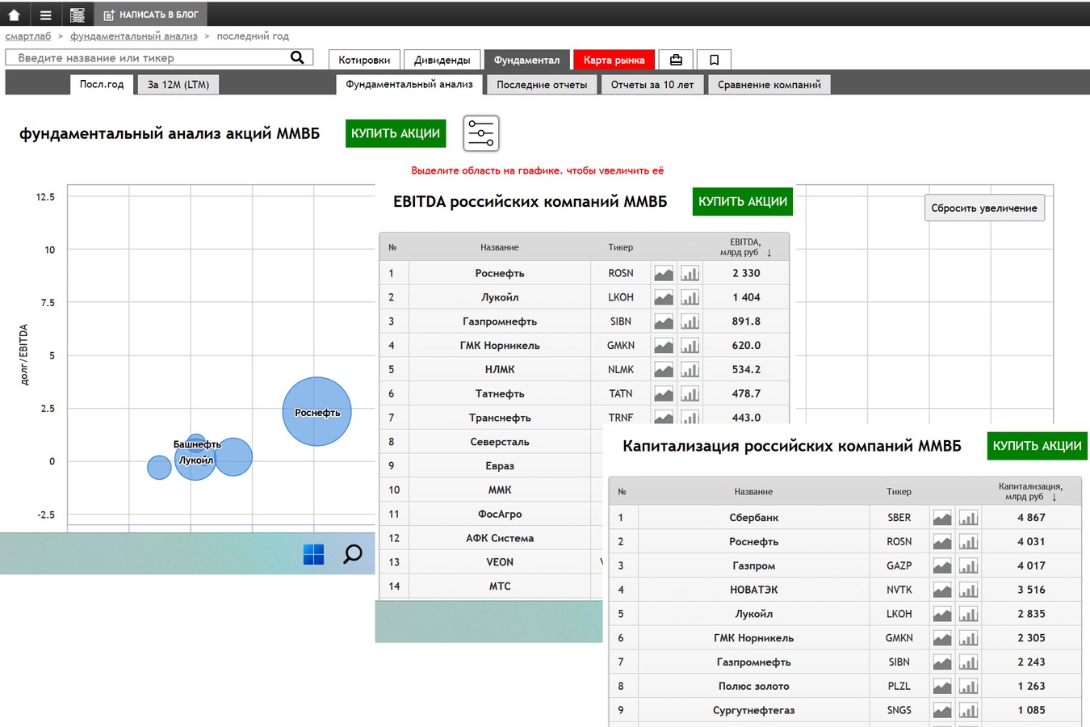Switch to За 12М (LTM) tab
This screenshot has height=727, width=1090.
[x=178, y=84]
